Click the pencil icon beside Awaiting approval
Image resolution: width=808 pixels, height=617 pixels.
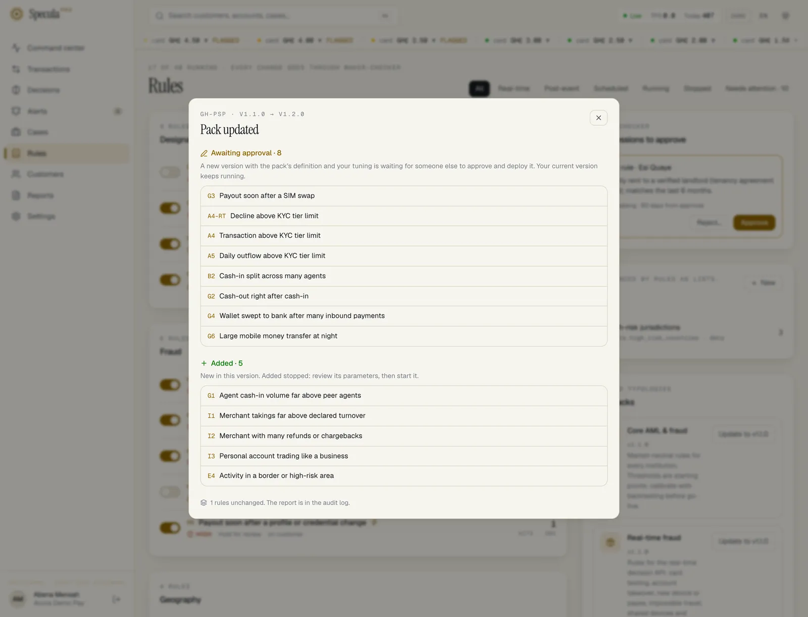(204, 153)
